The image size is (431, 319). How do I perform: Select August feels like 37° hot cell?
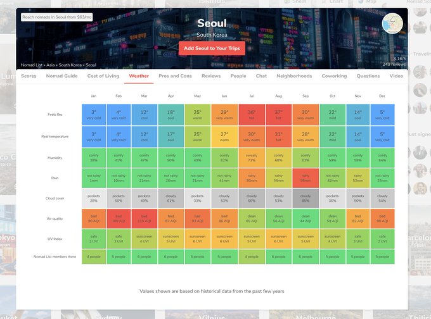pyautogui.click(x=279, y=115)
